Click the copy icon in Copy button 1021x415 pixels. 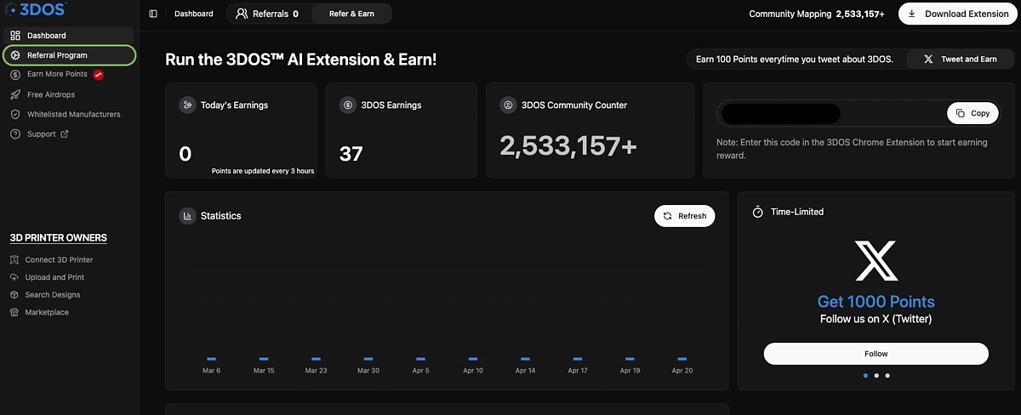(x=961, y=113)
